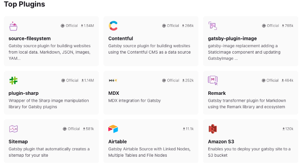Open the source-filesystem plugin title
The height and width of the screenshot is (165, 303).
[x=29, y=39]
